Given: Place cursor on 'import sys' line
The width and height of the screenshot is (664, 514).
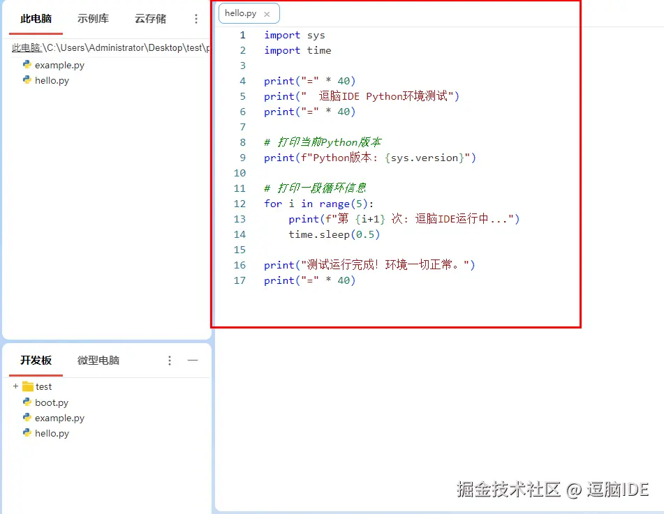Looking at the screenshot, I should 295,35.
